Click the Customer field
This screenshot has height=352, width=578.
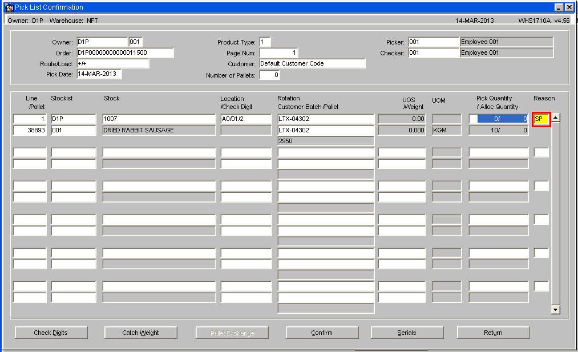(312, 63)
